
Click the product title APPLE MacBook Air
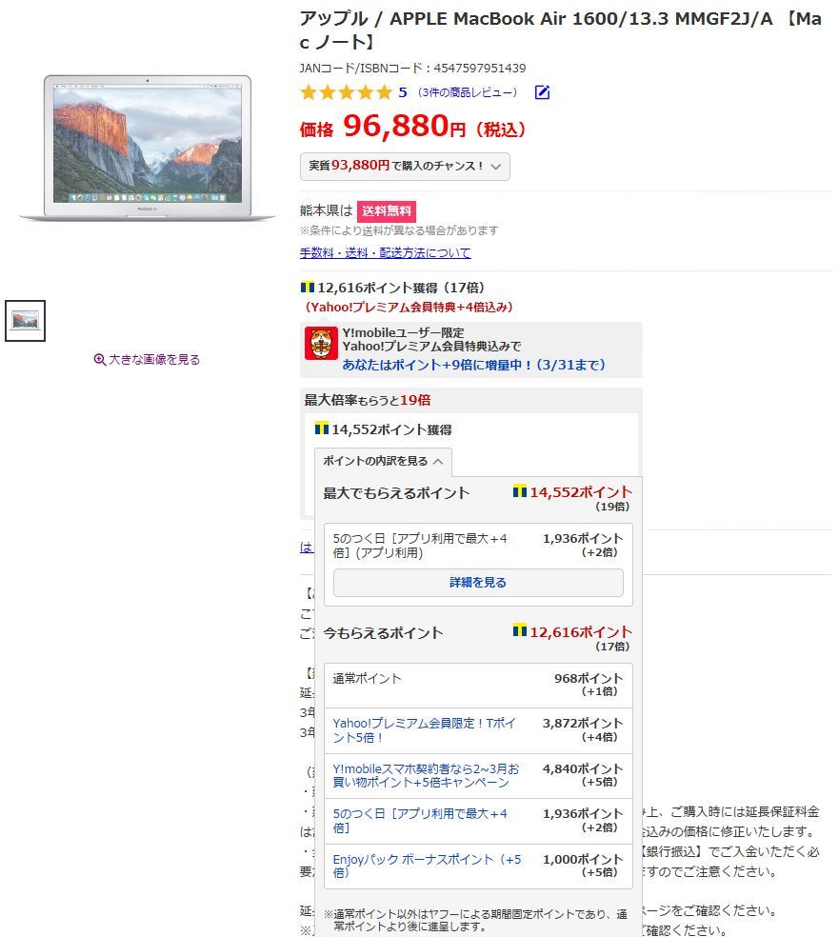(560, 30)
